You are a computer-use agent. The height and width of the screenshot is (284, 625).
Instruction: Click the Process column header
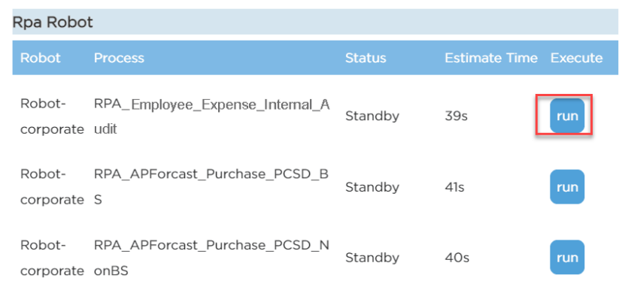point(119,58)
